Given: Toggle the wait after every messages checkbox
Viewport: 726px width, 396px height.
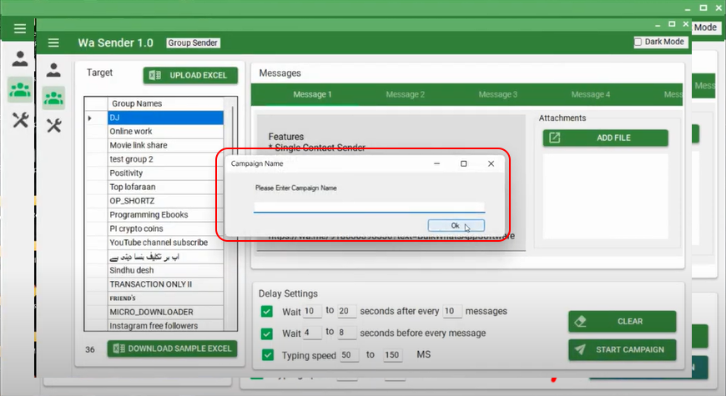Looking at the screenshot, I should [267, 311].
